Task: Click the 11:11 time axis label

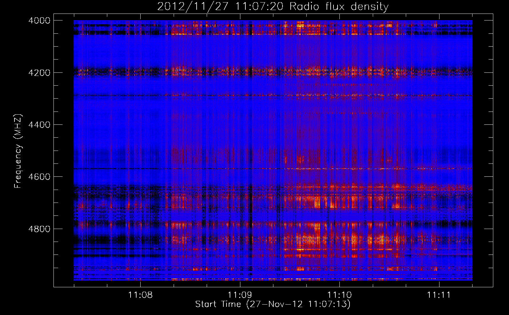Action: [x=439, y=295]
